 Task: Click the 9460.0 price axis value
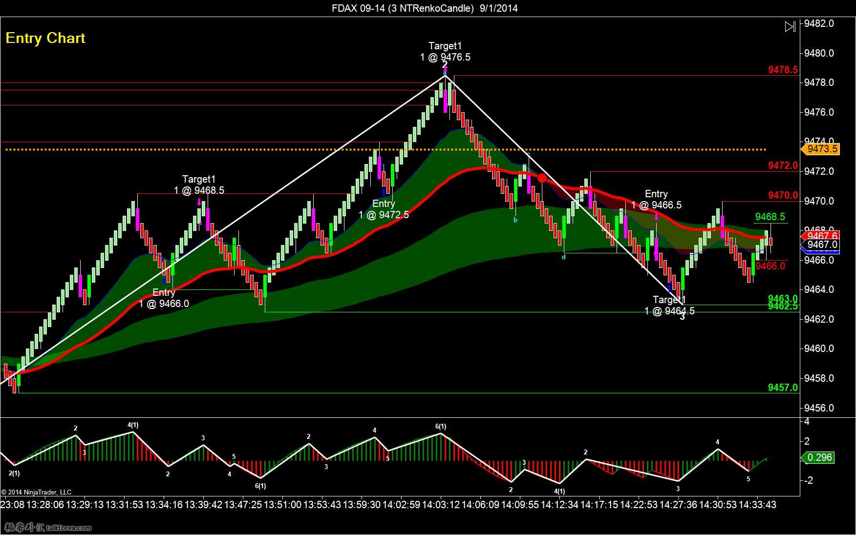click(819, 349)
